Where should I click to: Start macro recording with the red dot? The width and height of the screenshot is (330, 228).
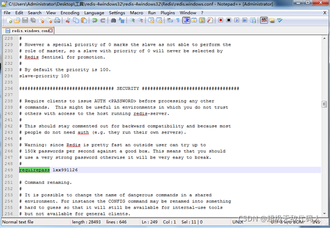[221, 20]
